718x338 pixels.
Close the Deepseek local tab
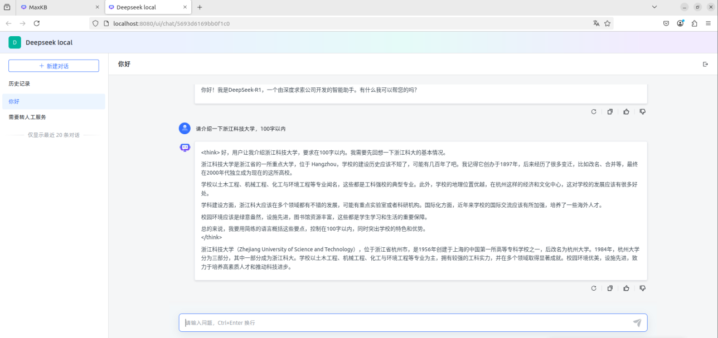point(185,7)
